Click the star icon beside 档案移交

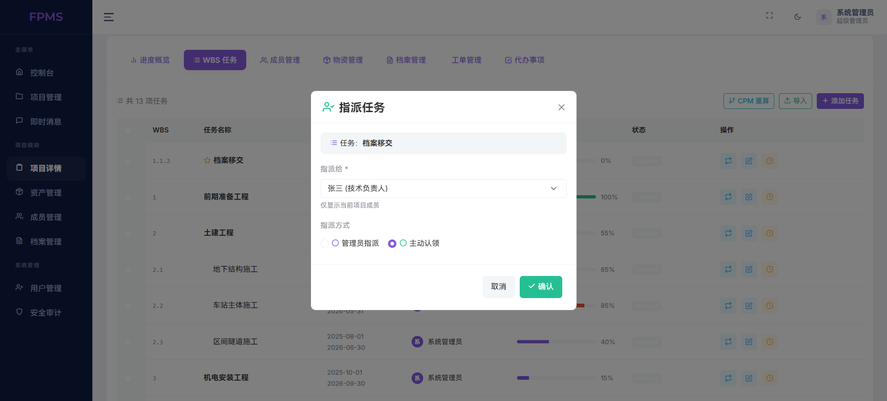click(207, 161)
